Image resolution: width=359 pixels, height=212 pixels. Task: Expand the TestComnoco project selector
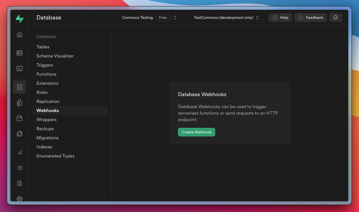click(x=226, y=18)
